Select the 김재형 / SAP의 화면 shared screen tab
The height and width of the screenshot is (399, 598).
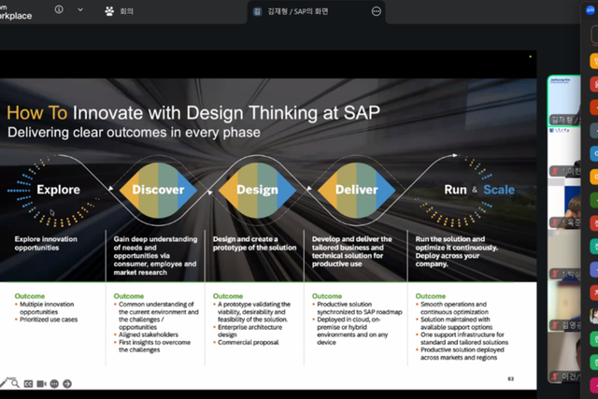(291, 11)
